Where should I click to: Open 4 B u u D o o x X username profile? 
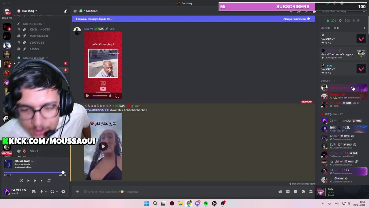(x=99, y=106)
